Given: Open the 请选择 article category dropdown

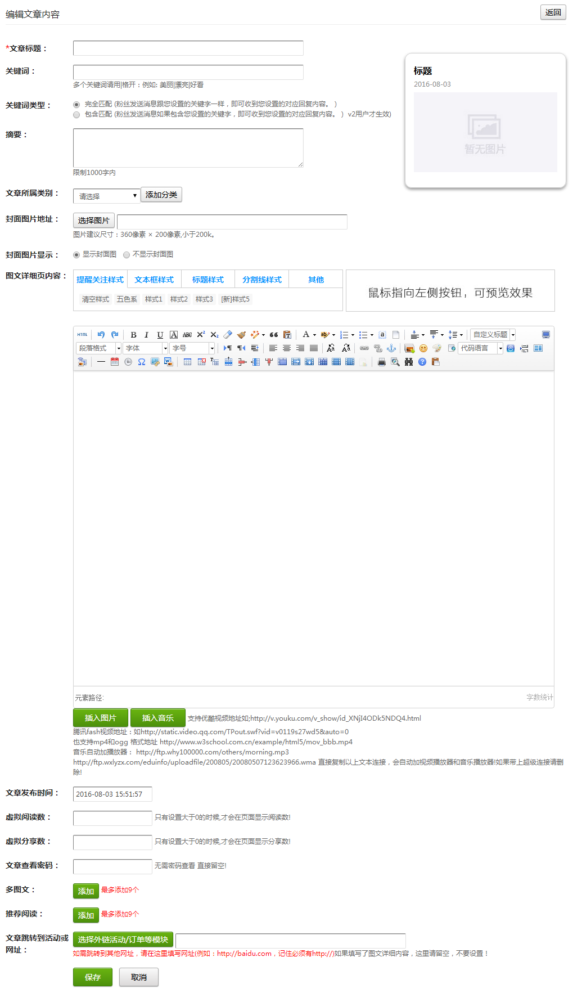Looking at the screenshot, I should pyautogui.click(x=106, y=196).
